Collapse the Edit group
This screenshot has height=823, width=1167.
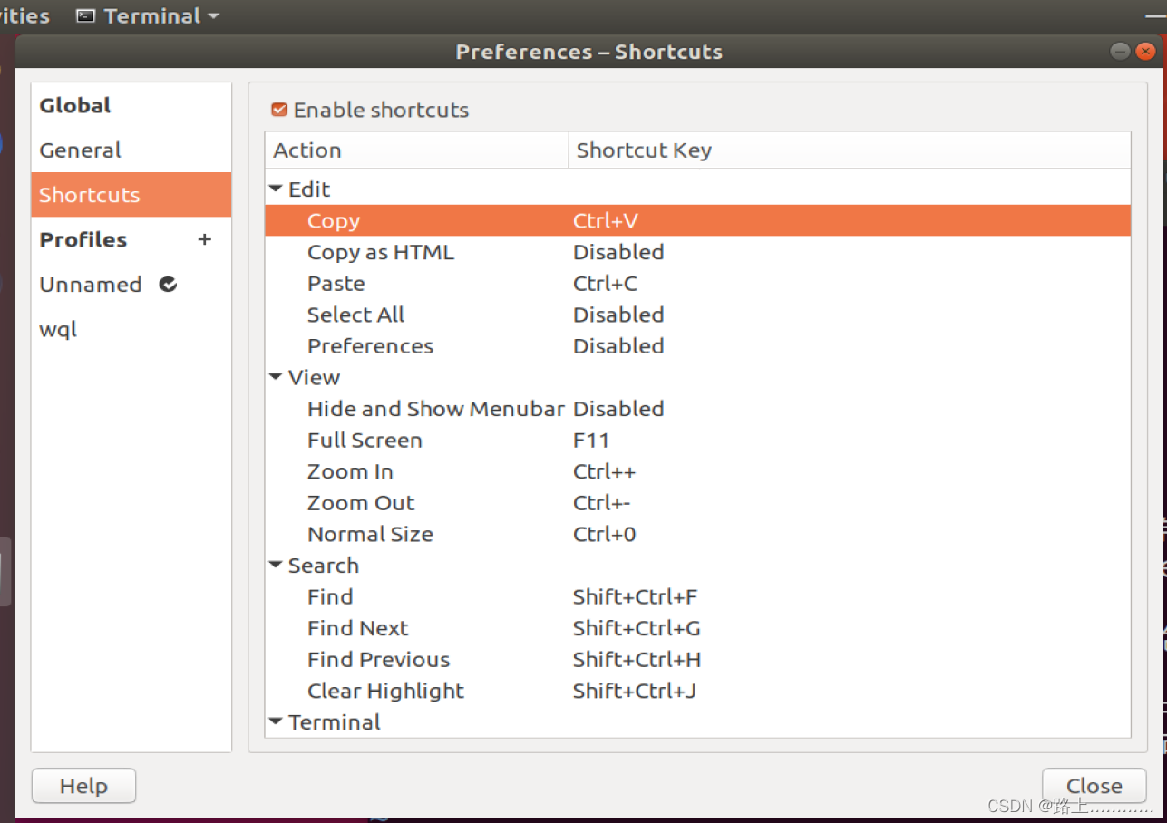[x=276, y=189]
